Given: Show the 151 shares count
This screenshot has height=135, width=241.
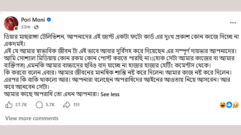Looking at the screenshot, I should pos(76,105).
